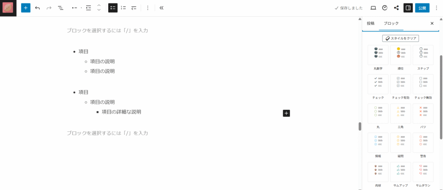The height and width of the screenshot is (190, 443).
Task: Switch to the ordered list format
Action: pos(123,8)
